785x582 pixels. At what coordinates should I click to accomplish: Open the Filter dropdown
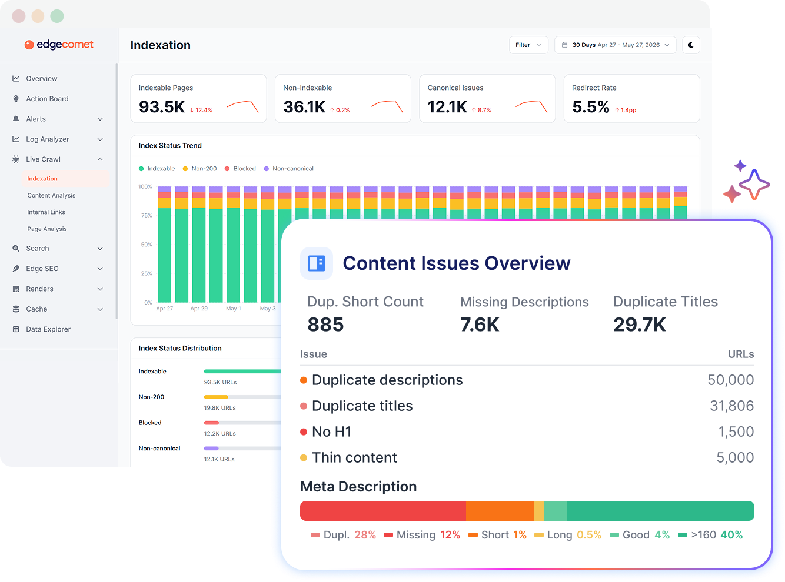[528, 45]
